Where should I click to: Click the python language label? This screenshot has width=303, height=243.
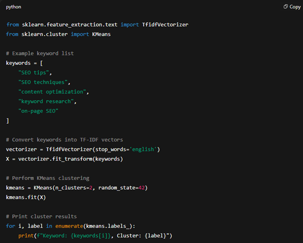14,7
